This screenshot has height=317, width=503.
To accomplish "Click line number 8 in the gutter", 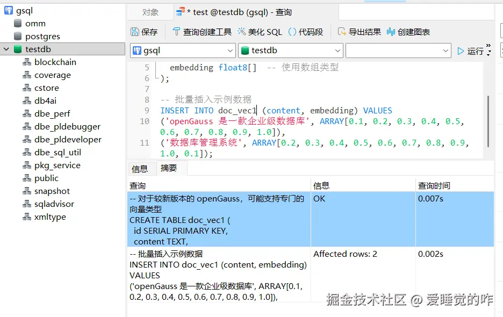I will [147, 100].
